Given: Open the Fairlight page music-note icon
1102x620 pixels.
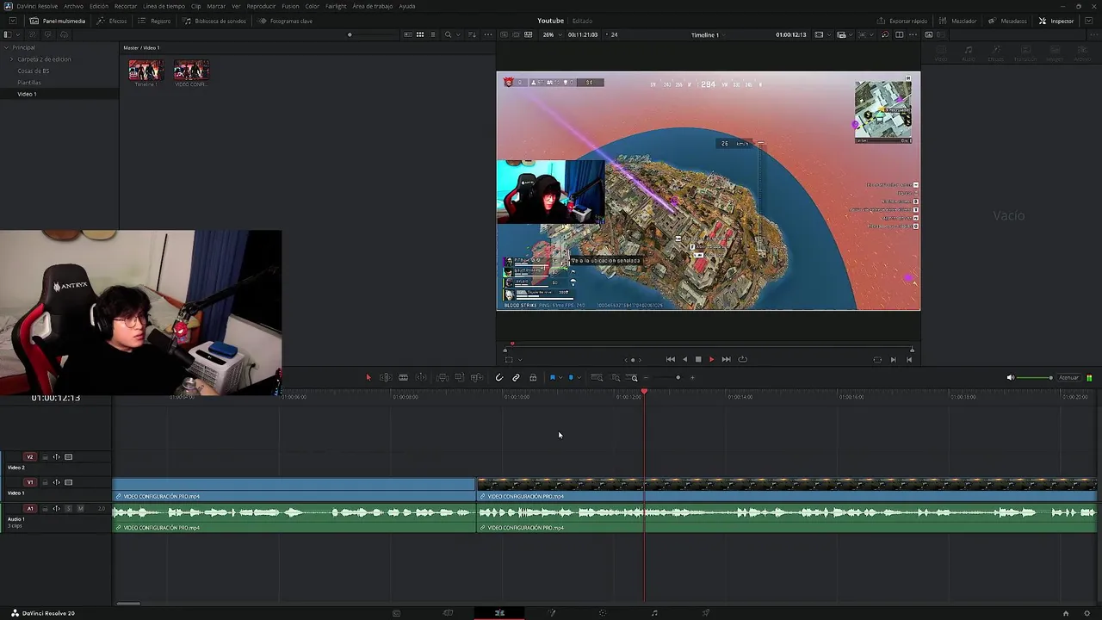Looking at the screenshot, I should click(654, 613).
